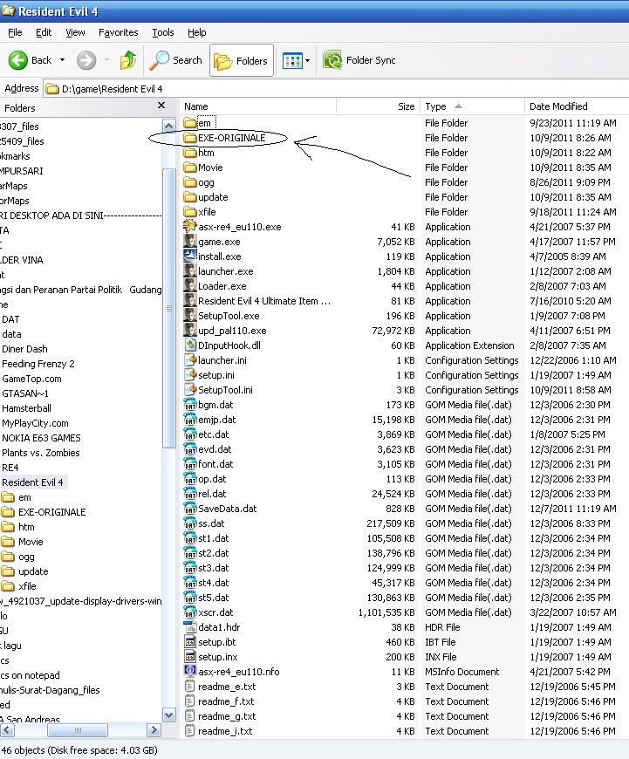The height and width of the screenshot is (759, 629).
Task: Select Resident Evil 4 Ultimate Item application icon
Action: (x=190, y=301)
